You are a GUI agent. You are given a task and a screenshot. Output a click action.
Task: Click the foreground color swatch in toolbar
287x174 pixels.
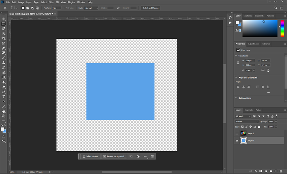(x=3, y=129)
